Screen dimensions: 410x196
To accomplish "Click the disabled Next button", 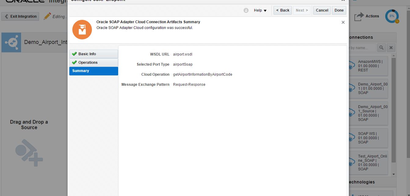I will click(302, 10).
